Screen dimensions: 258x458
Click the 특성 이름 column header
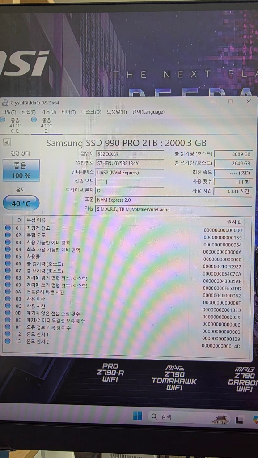coord(36,220)
